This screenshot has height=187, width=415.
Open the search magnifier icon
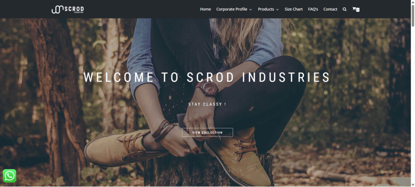point(344,9)
